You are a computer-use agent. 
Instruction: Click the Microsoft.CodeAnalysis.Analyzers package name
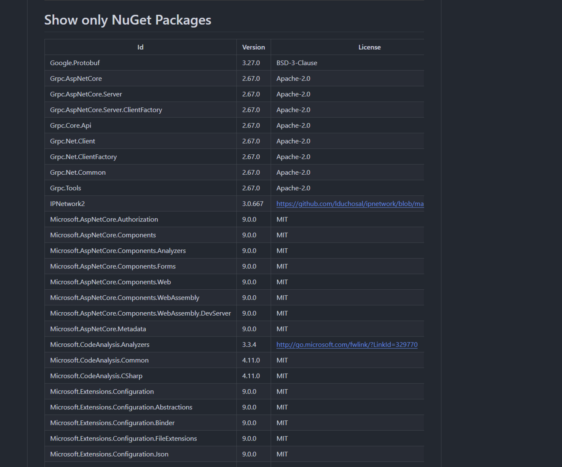(100, 345)
